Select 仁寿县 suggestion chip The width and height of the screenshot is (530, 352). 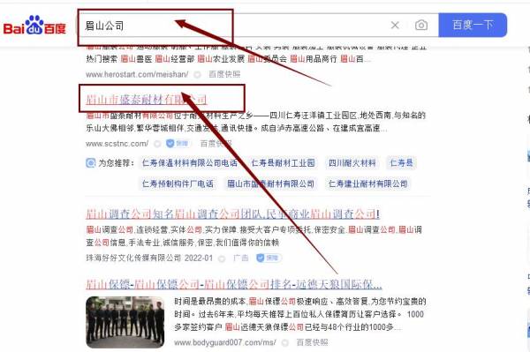click(x=402, y=163)
